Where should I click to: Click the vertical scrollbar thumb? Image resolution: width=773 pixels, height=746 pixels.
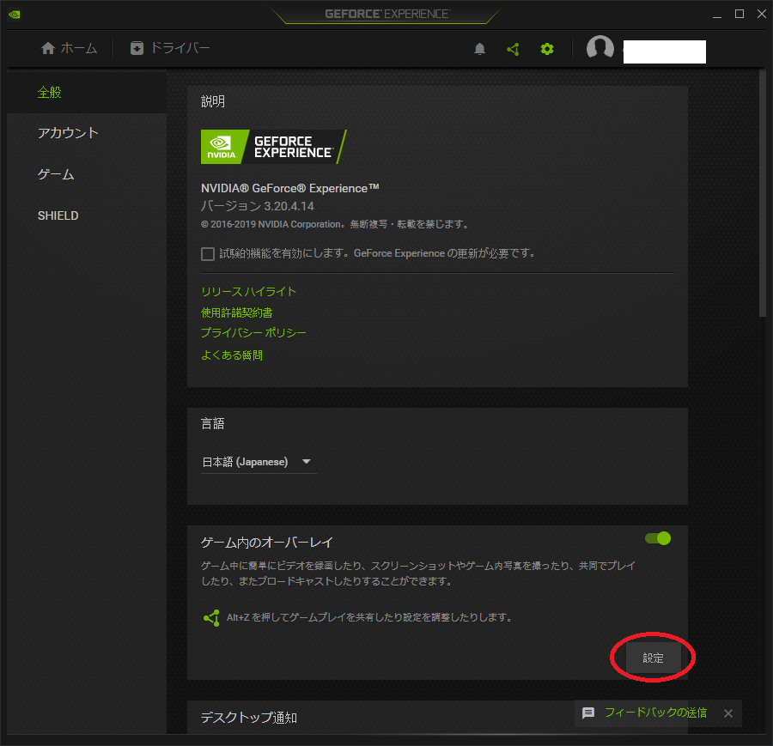tap(762, 193)
